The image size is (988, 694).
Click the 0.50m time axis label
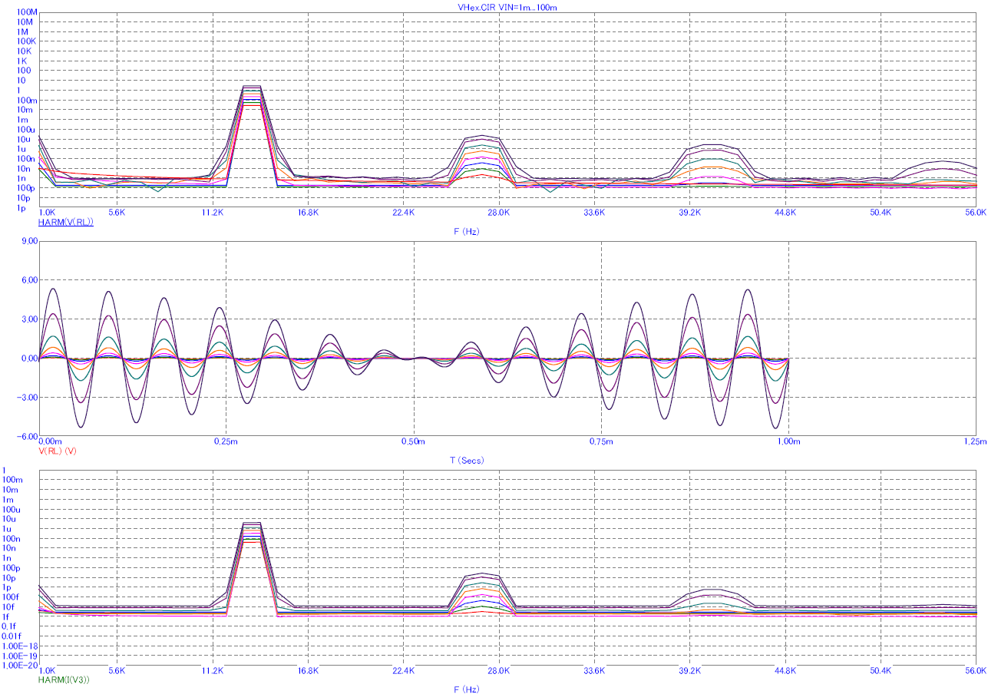pos(414,441)
